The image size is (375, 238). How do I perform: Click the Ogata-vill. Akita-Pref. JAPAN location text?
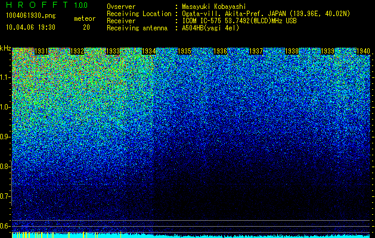pyautogui.click(x=266, y=14)
